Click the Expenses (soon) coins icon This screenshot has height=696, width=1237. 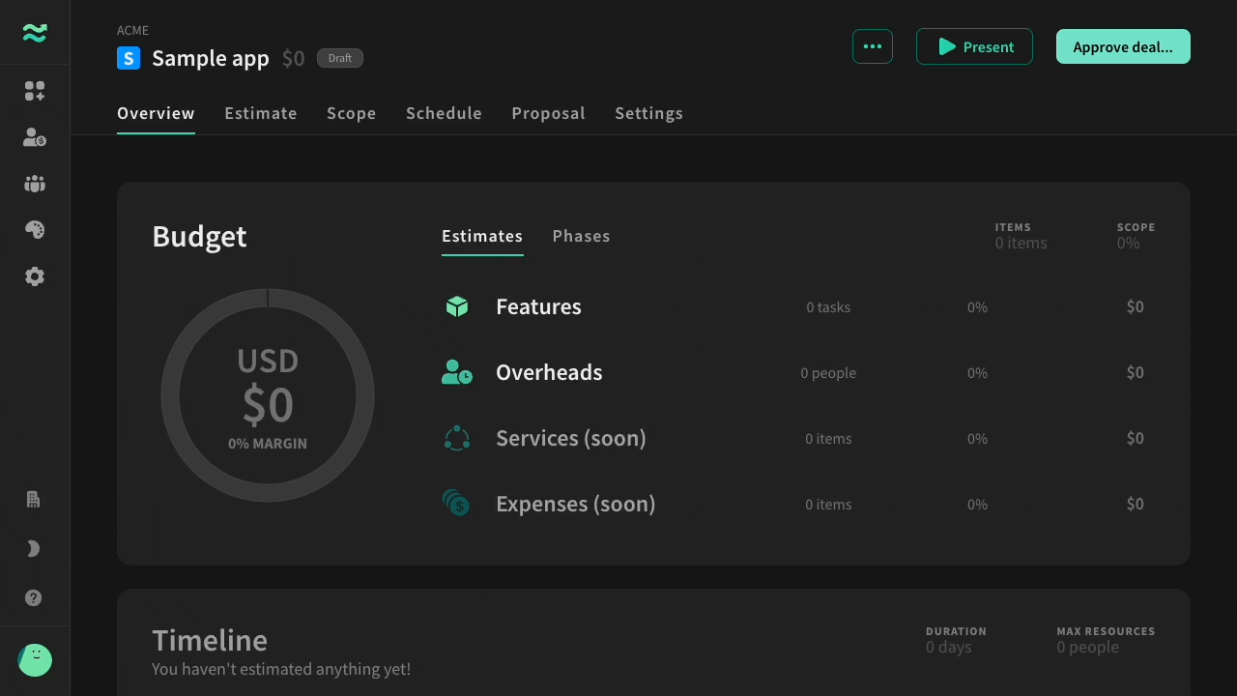click(456, 503)
